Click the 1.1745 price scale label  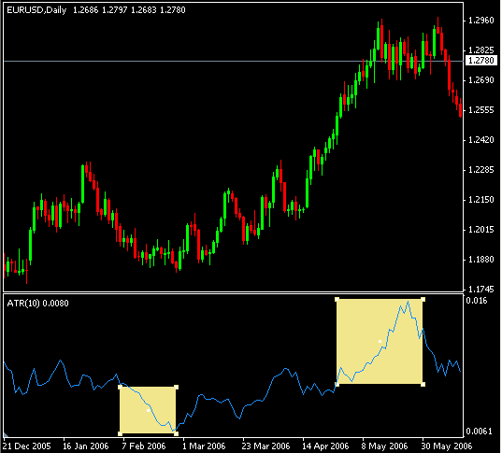pos(480,290)
